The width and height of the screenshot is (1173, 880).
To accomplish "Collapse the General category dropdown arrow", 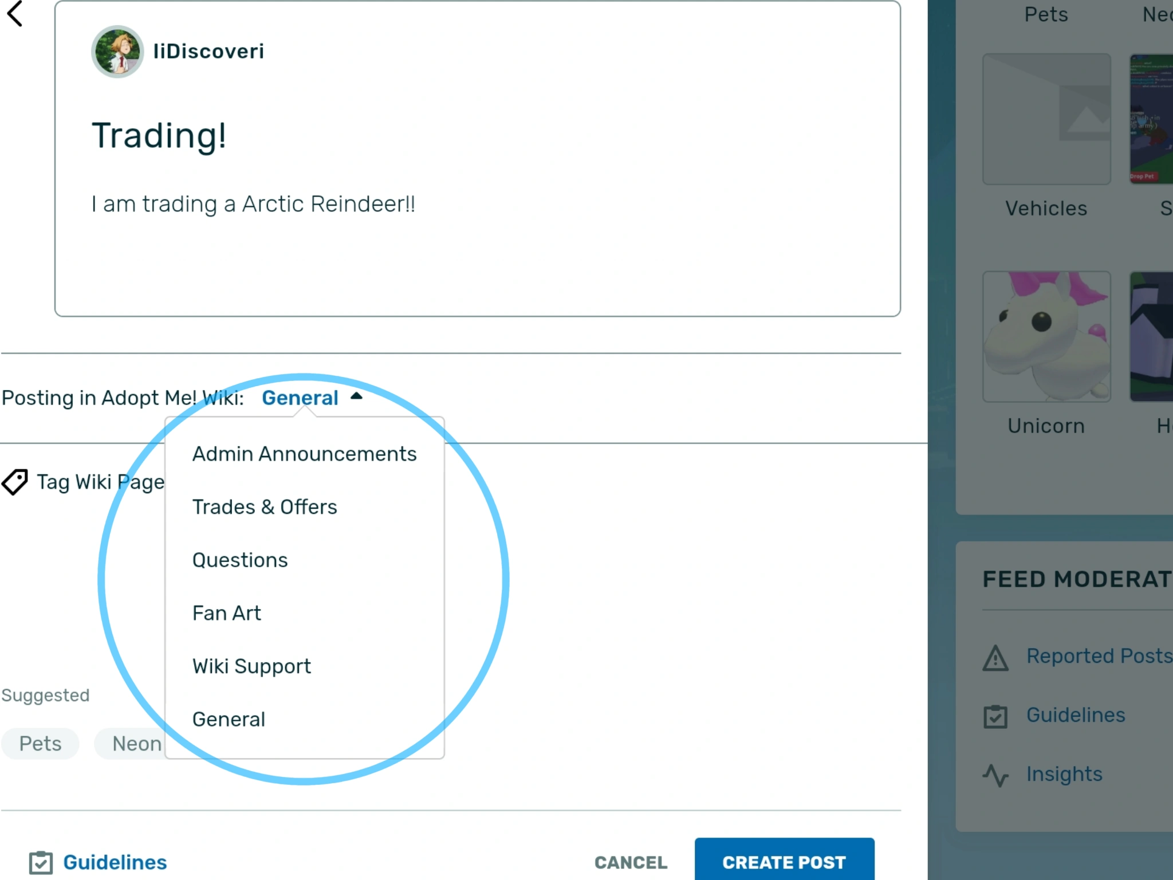I will [356, 396].
